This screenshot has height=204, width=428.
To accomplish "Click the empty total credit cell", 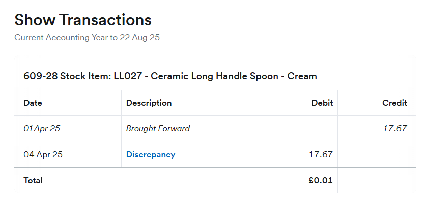I will click(x=377, y=180).
